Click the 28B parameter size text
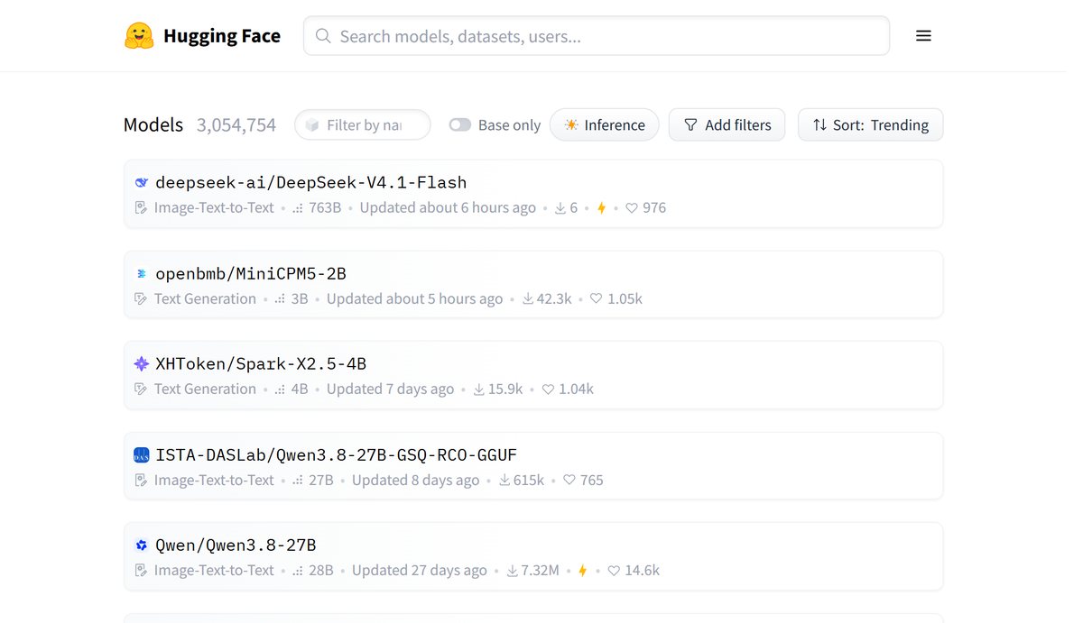Image resolution: width=1083 pixels, height=623 pixels. click(x=321, y=571)
